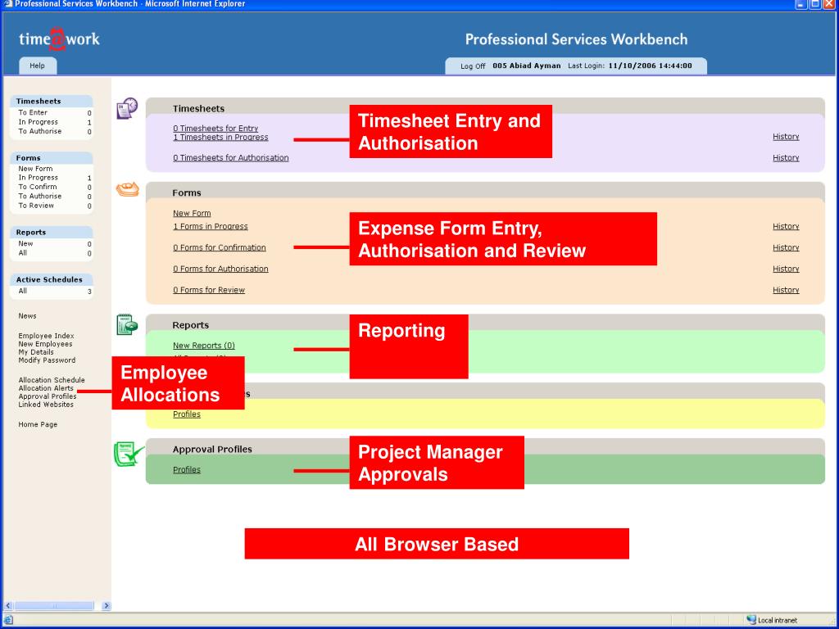Select To Authorise under sidebar Timesheets
839x629 pixels.
point(39,131)
